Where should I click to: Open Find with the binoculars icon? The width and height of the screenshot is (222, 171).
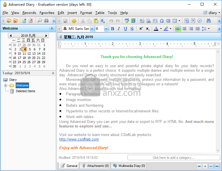[x=208, y=21]
